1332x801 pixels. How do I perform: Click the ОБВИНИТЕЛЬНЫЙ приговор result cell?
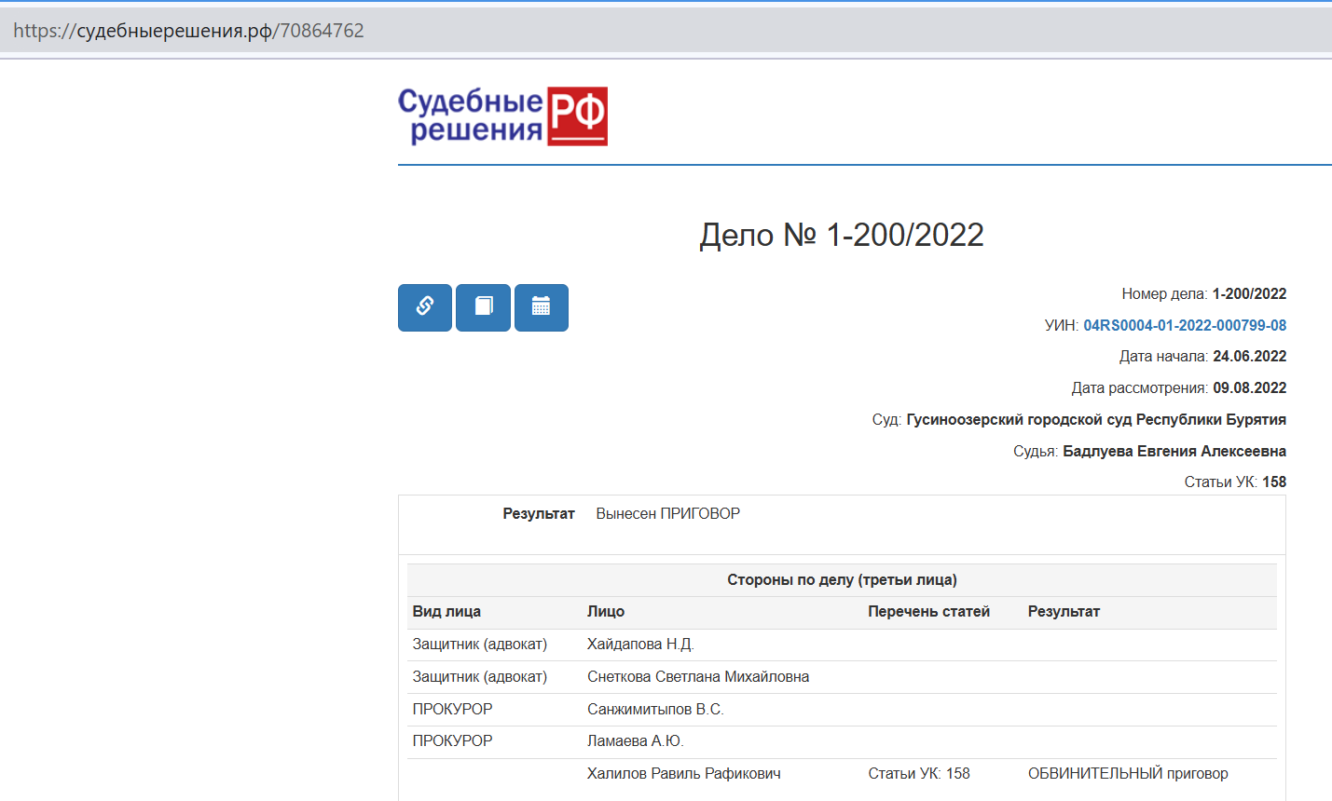[x=1127, y=773]
